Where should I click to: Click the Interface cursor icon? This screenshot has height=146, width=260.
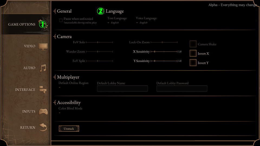[43, 90]
